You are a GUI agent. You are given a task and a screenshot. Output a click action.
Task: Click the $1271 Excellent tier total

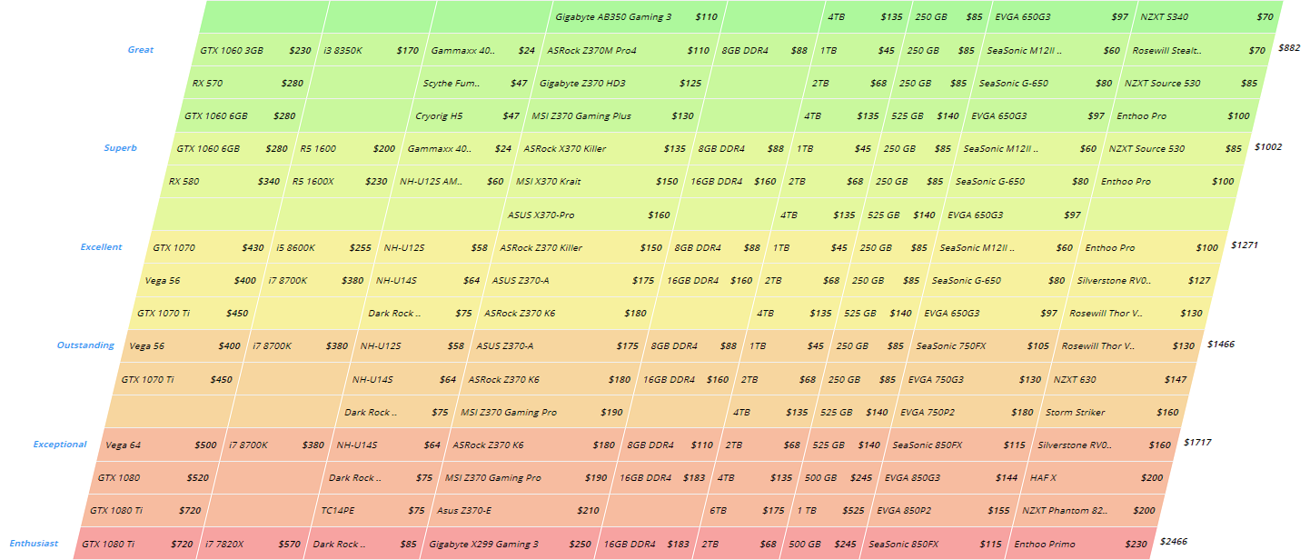coord(1245,245)
